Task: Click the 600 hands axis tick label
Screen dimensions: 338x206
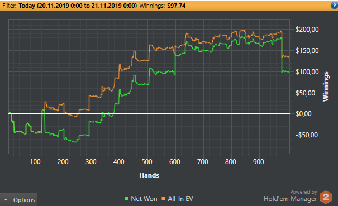Action: (175, 161)
